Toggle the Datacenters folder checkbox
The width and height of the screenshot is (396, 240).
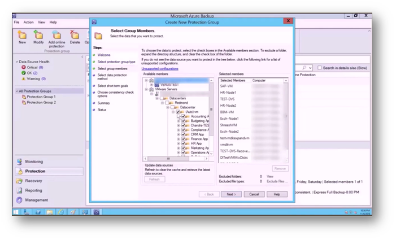pyautogui.click(x=162, y=98)
